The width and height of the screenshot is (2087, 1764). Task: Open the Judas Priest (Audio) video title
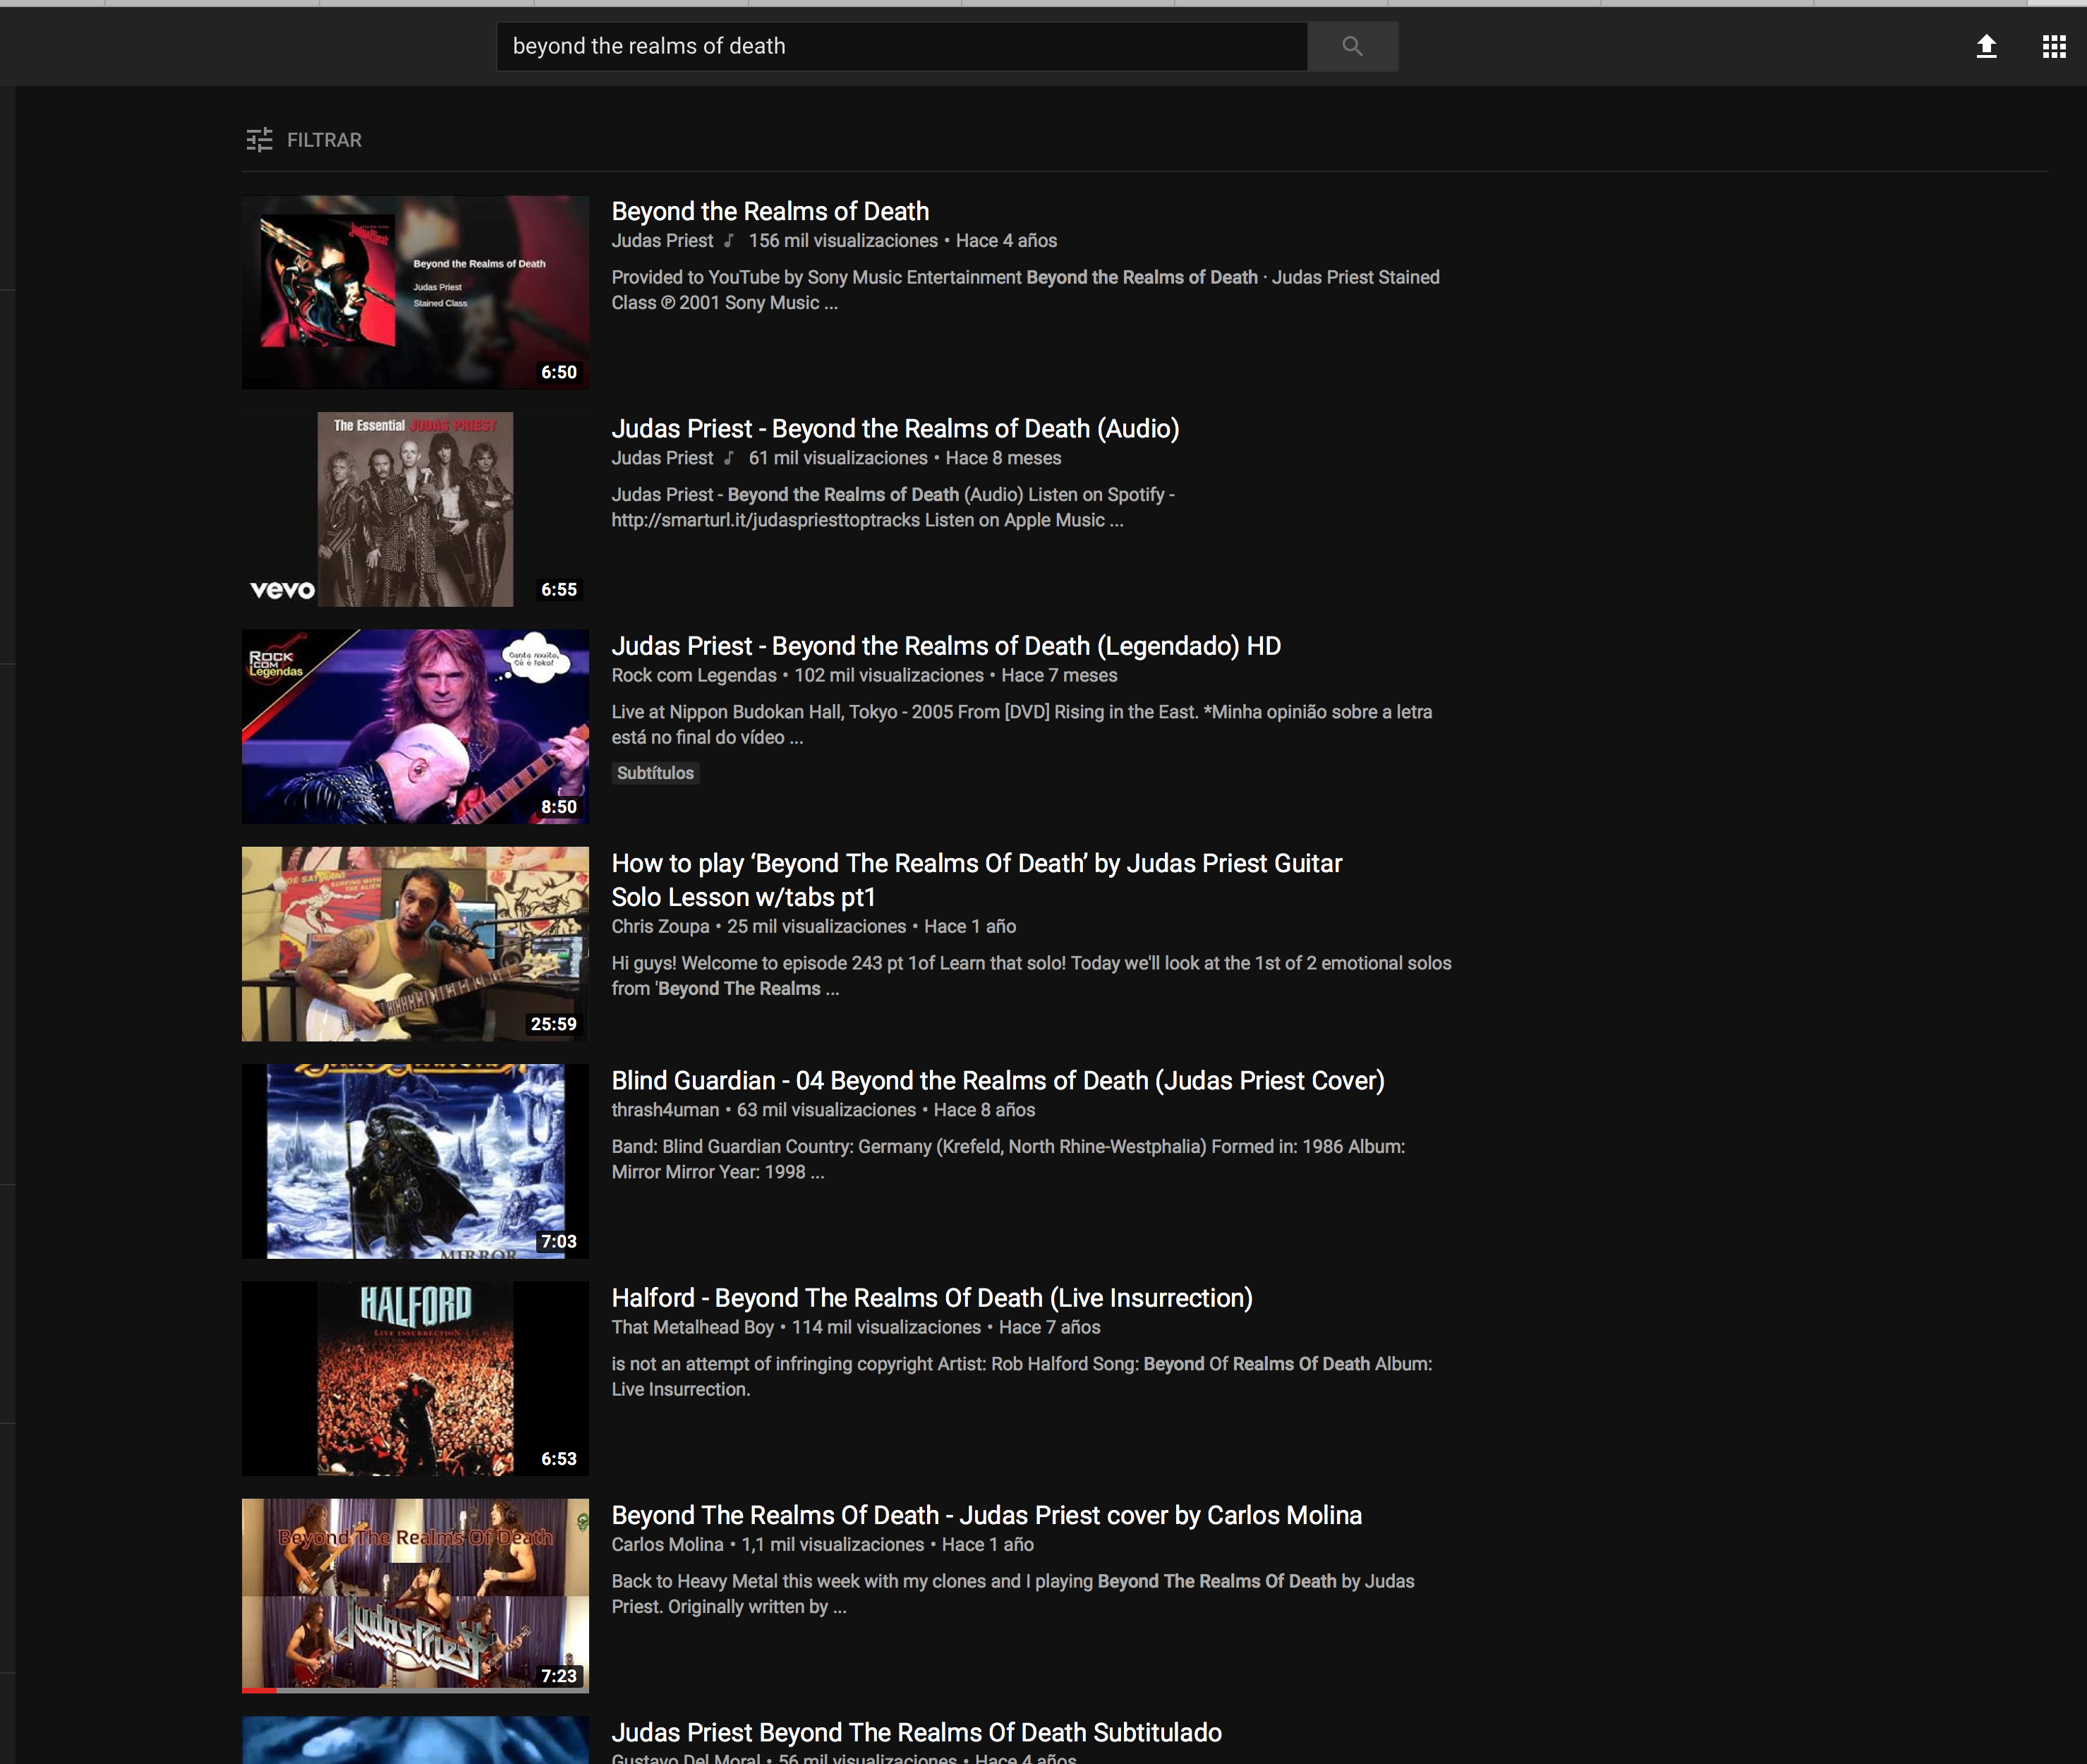895,429
